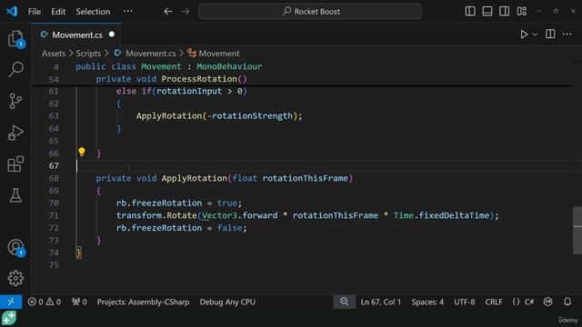Change file encoding UTF-8
This screenshot has height=327, width=582.
(465, 302)
